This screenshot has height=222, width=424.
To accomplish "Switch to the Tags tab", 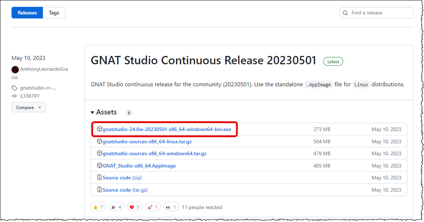I will (x=54, y=13).
